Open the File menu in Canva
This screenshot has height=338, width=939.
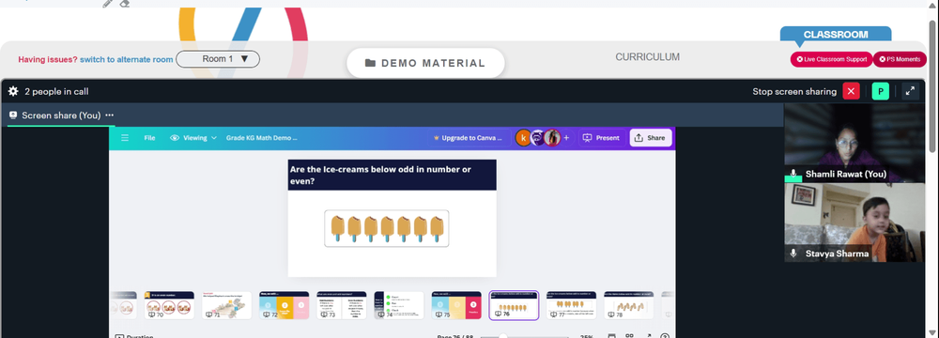(149, 138)
